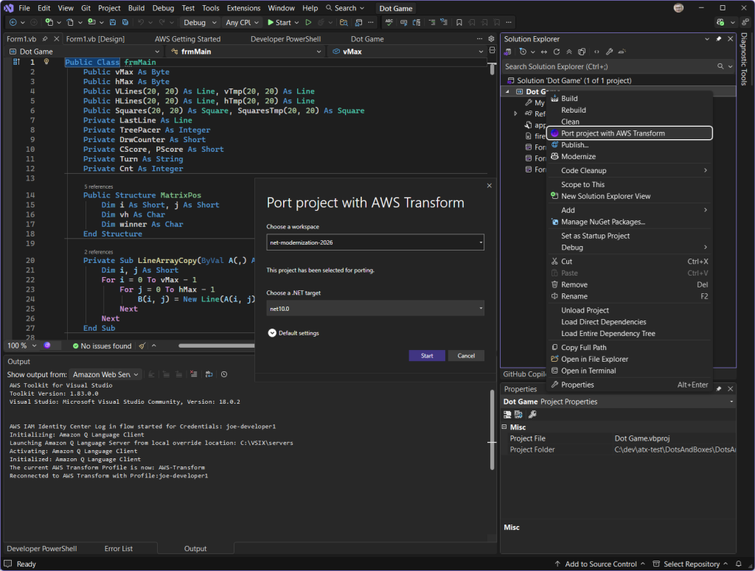Image resolution: width=755 pixels, height=571 pixels.
Task: Start debugging with the green Start button
Action: tap(282, 22)
